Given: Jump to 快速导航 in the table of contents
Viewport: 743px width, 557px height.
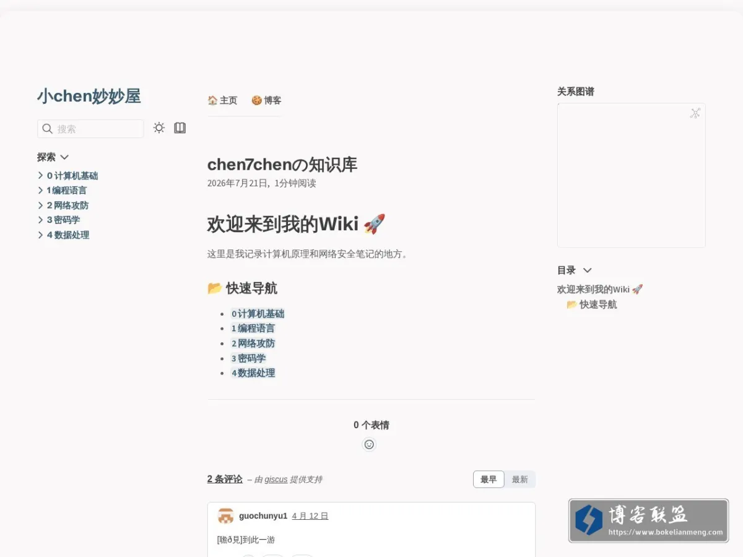Looking at the screenshot, I should 592,304.
